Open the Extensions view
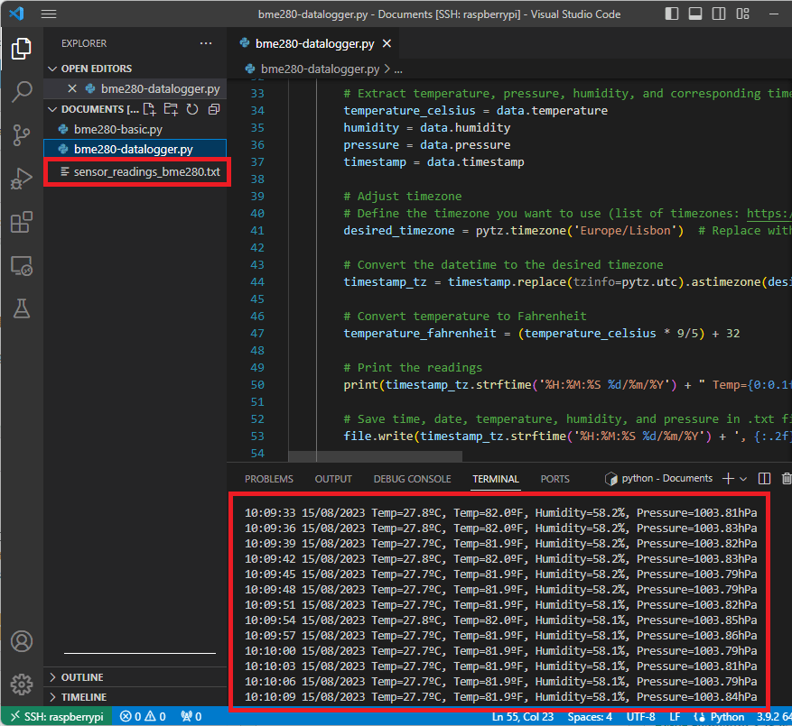 click(x=22, y=222)
